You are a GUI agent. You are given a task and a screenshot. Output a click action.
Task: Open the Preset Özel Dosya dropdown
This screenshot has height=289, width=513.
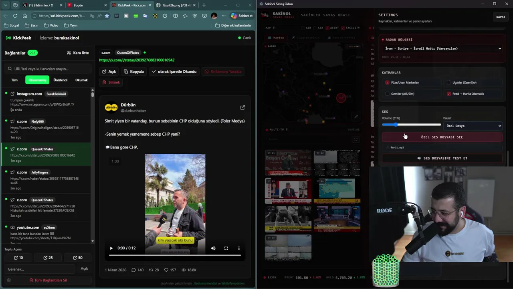473,126
